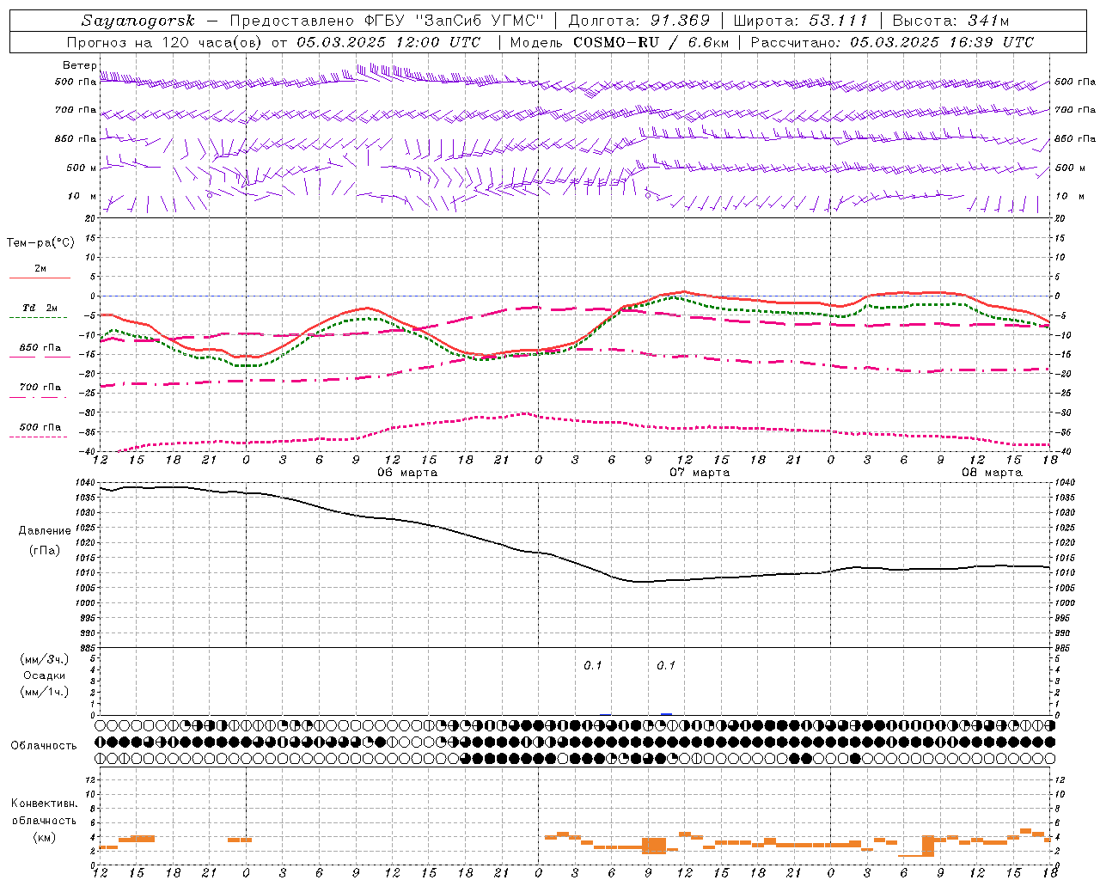This screenshot has height=880, width=1100.
Task: Click 'Прогноз на 120 часа(ов)' forecast header
Action: (166, 42)
